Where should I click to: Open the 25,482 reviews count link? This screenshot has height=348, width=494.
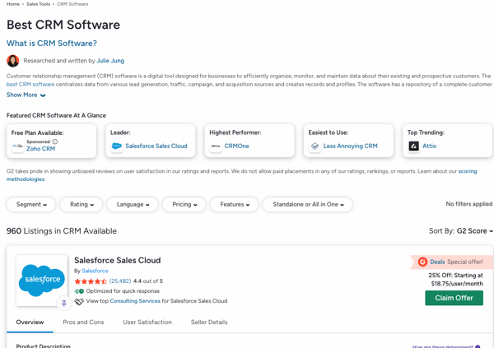coord(120,281)
